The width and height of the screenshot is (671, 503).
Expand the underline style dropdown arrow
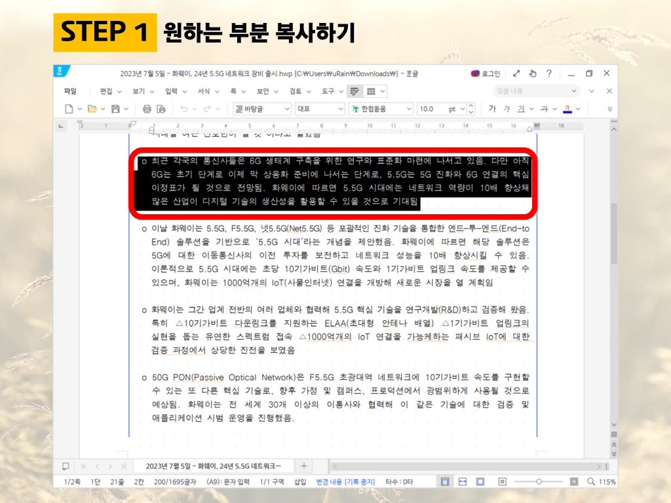pyautogui.click(x=531, y=109)
